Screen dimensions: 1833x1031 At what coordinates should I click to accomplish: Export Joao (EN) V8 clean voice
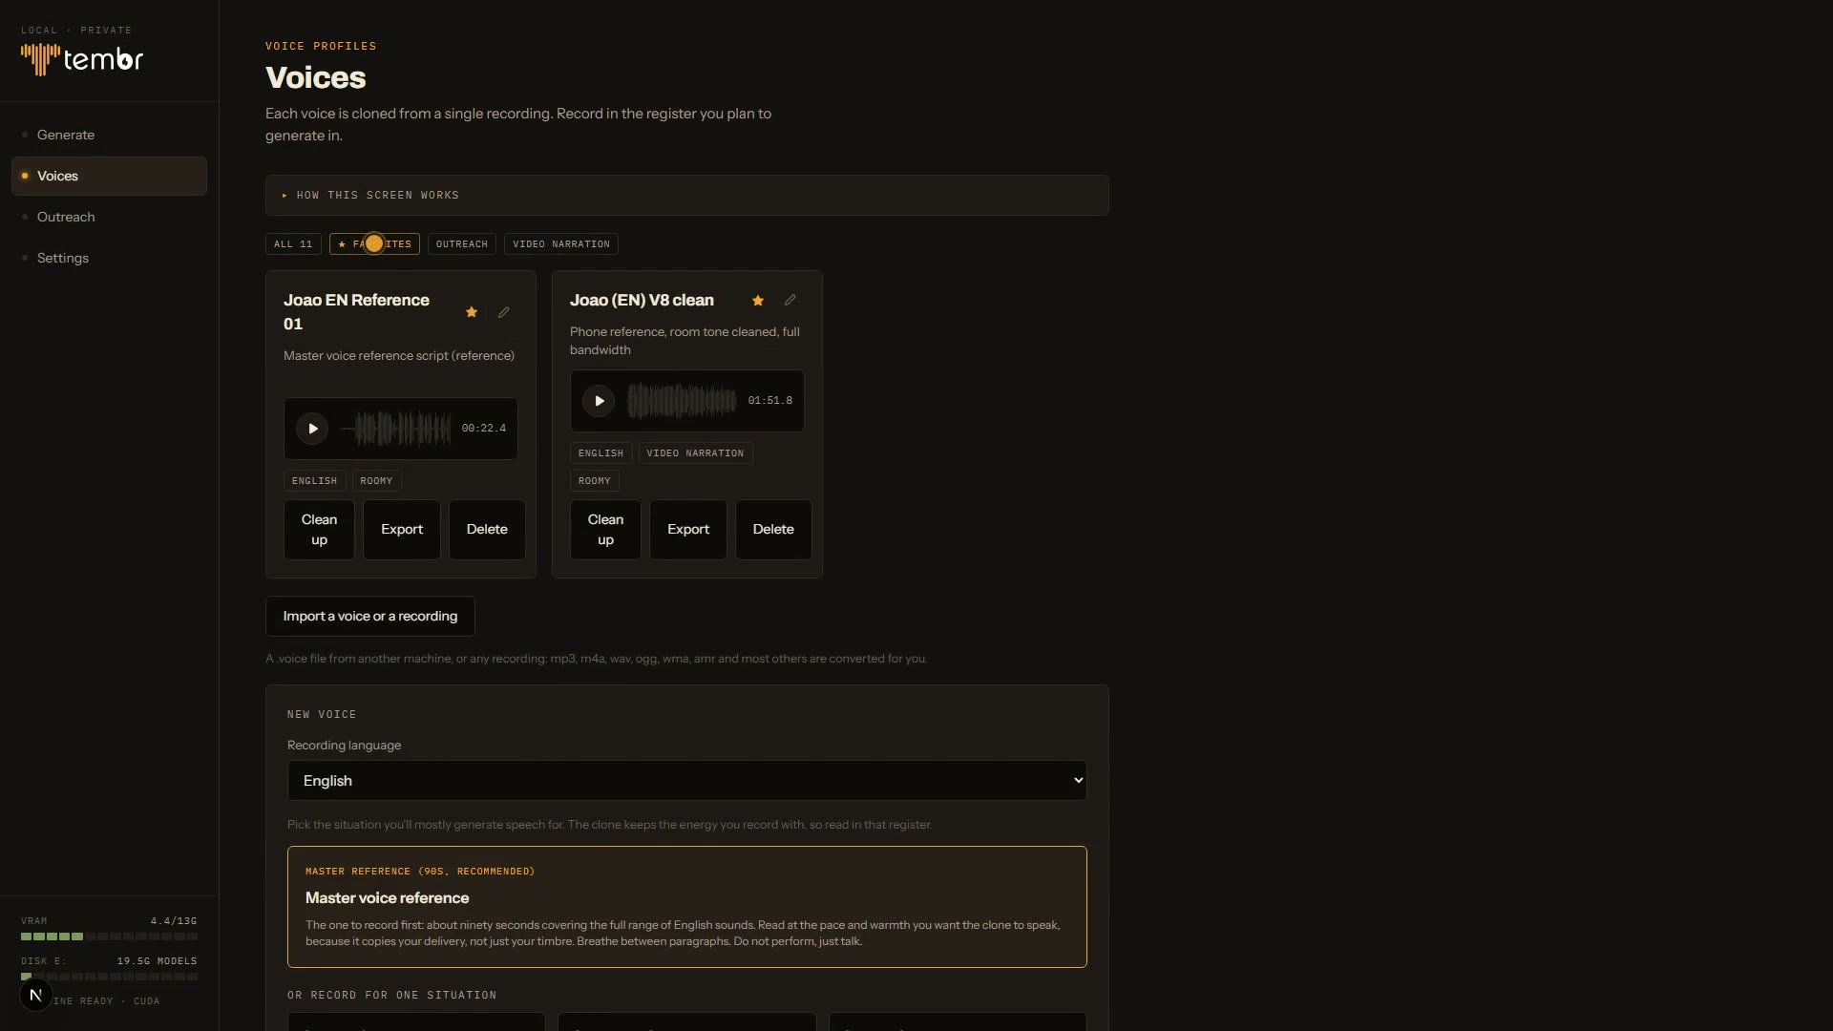pyautogui.click(x=688, y=530)
